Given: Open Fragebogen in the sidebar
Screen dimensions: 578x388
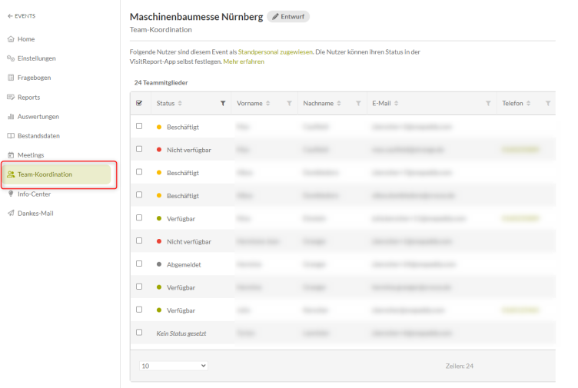Looking at the screenshot, I should tap(35, 78).
